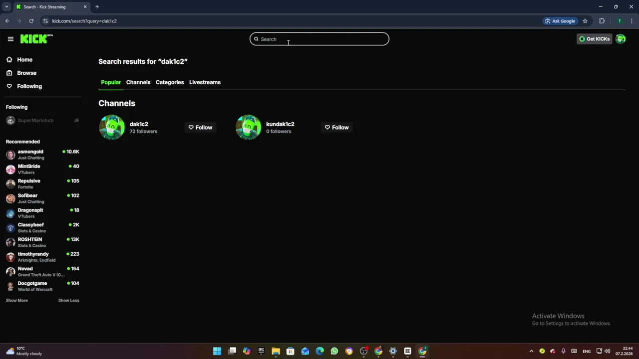Image resolution: width=639 pixels, height=359 pixels.
Task: Go back to previous page
Action: [7, 21]
